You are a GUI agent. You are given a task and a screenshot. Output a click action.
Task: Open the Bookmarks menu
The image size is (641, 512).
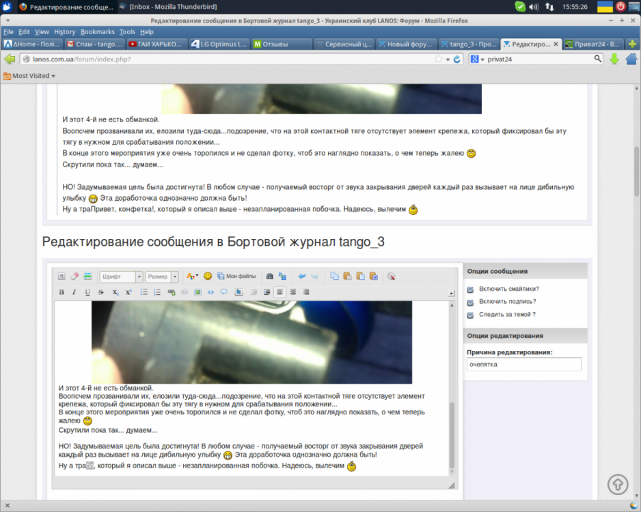(x=97, y=31)
